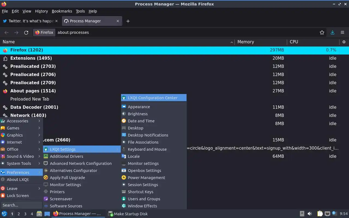Select the Extensions (1495) process row
349x218 pixels.
pyautogui.click(x=174, y=58)
